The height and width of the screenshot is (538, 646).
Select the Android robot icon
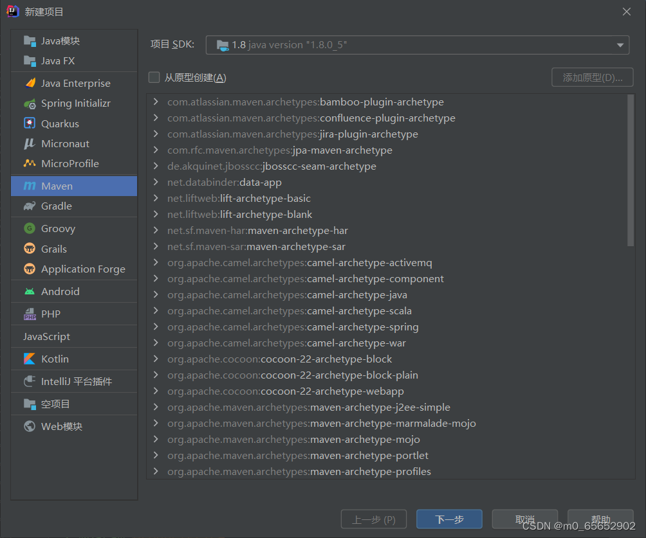coord(30,291)
